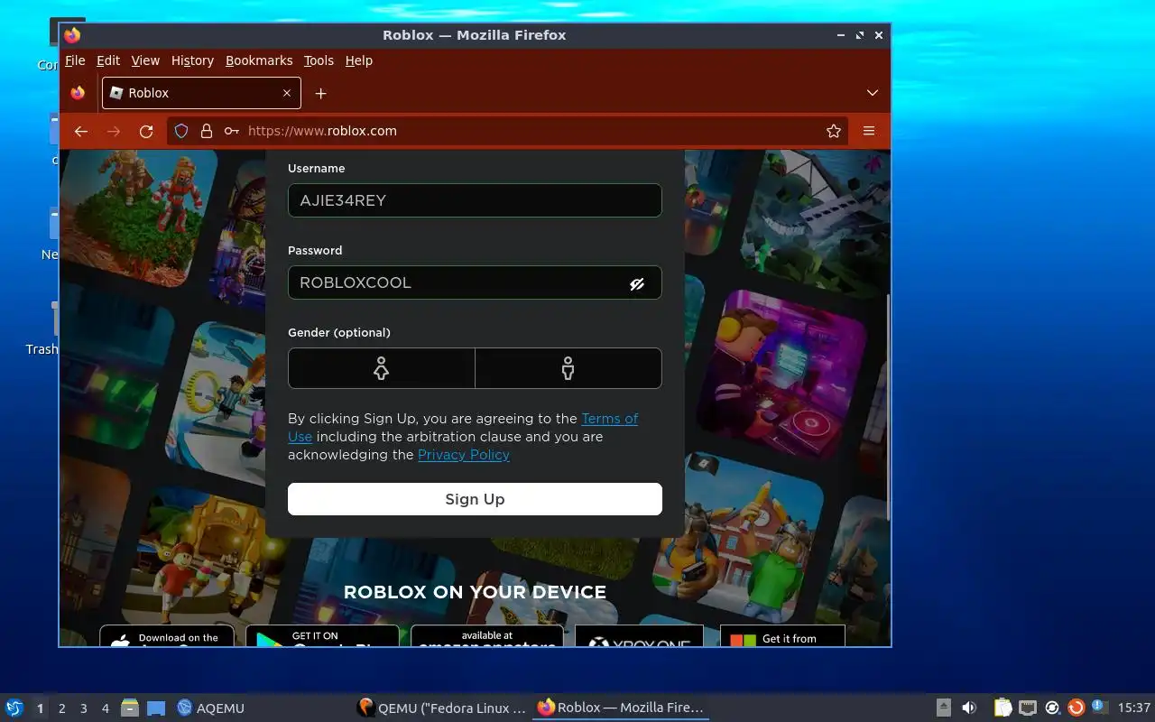Click the ROBLOX ON YOUR DEVICE heading
This screenshot has height=722, width=1155.
pos(475,592)
